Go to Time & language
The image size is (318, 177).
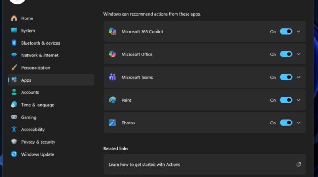point(51,105)
